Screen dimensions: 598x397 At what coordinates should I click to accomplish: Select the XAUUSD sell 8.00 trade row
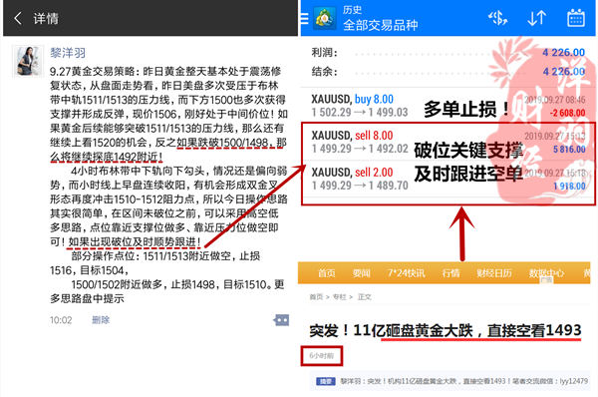click(x=448, y=142)
